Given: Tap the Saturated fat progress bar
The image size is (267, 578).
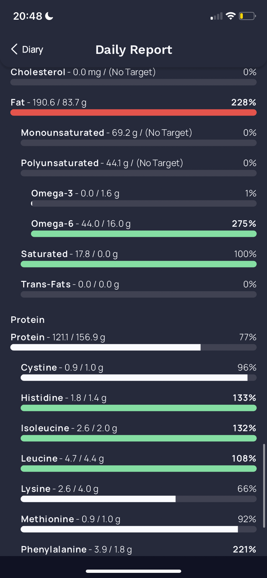Looking at the screenshot, I should (139, 264).
